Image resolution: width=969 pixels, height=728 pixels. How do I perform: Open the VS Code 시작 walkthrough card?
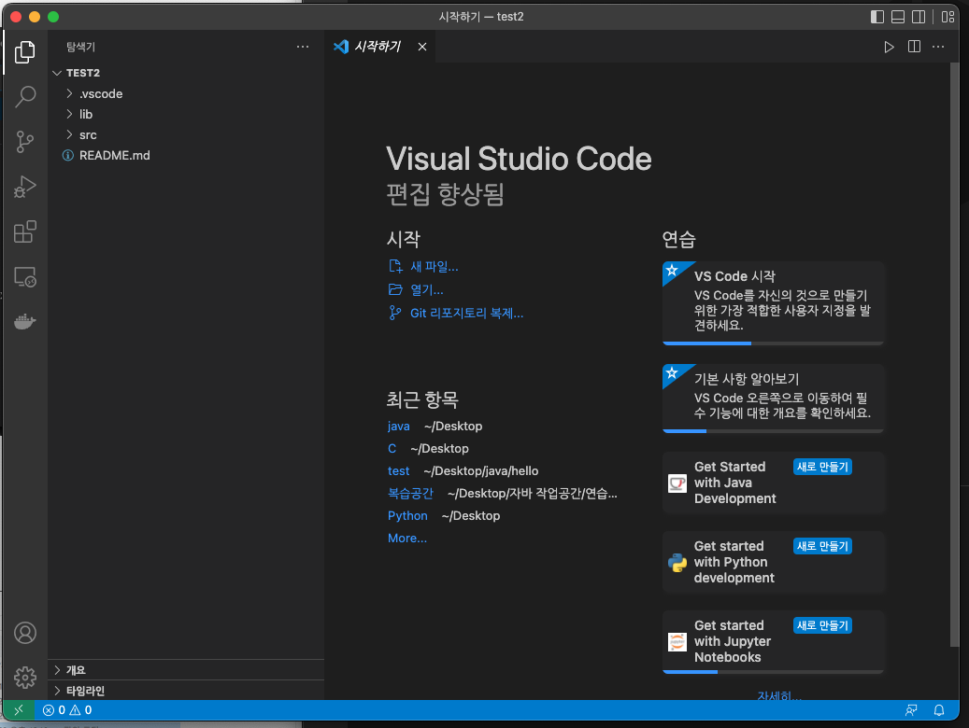(x=773, y=302)
